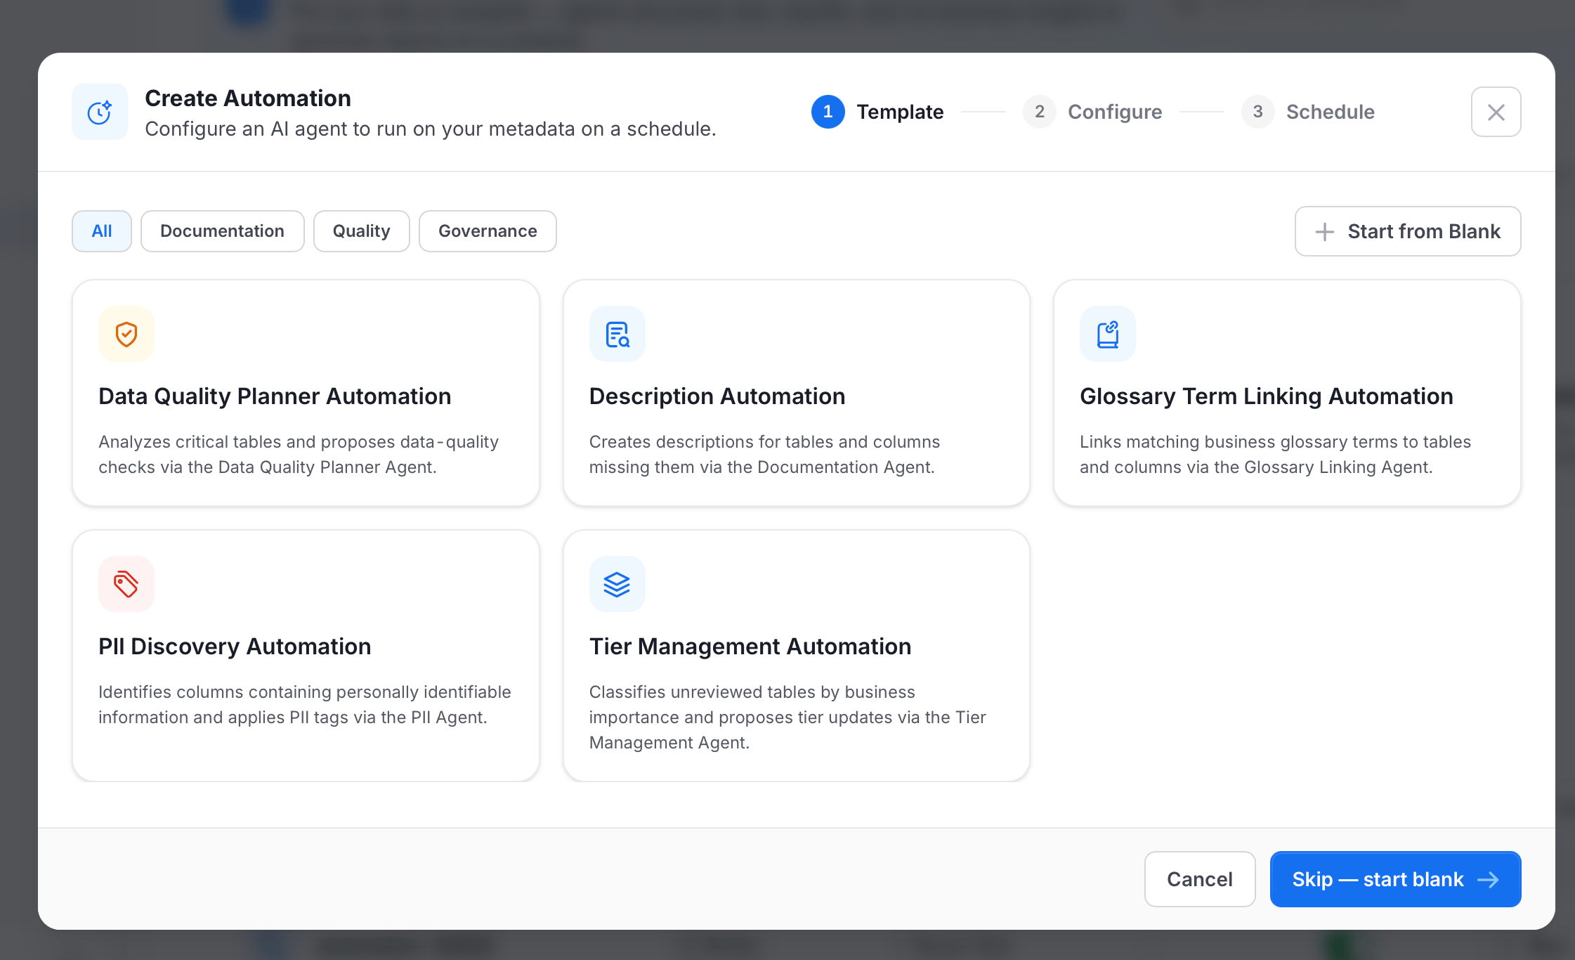Click the plus icon in Start from Blank

(x=1324, y=231)
